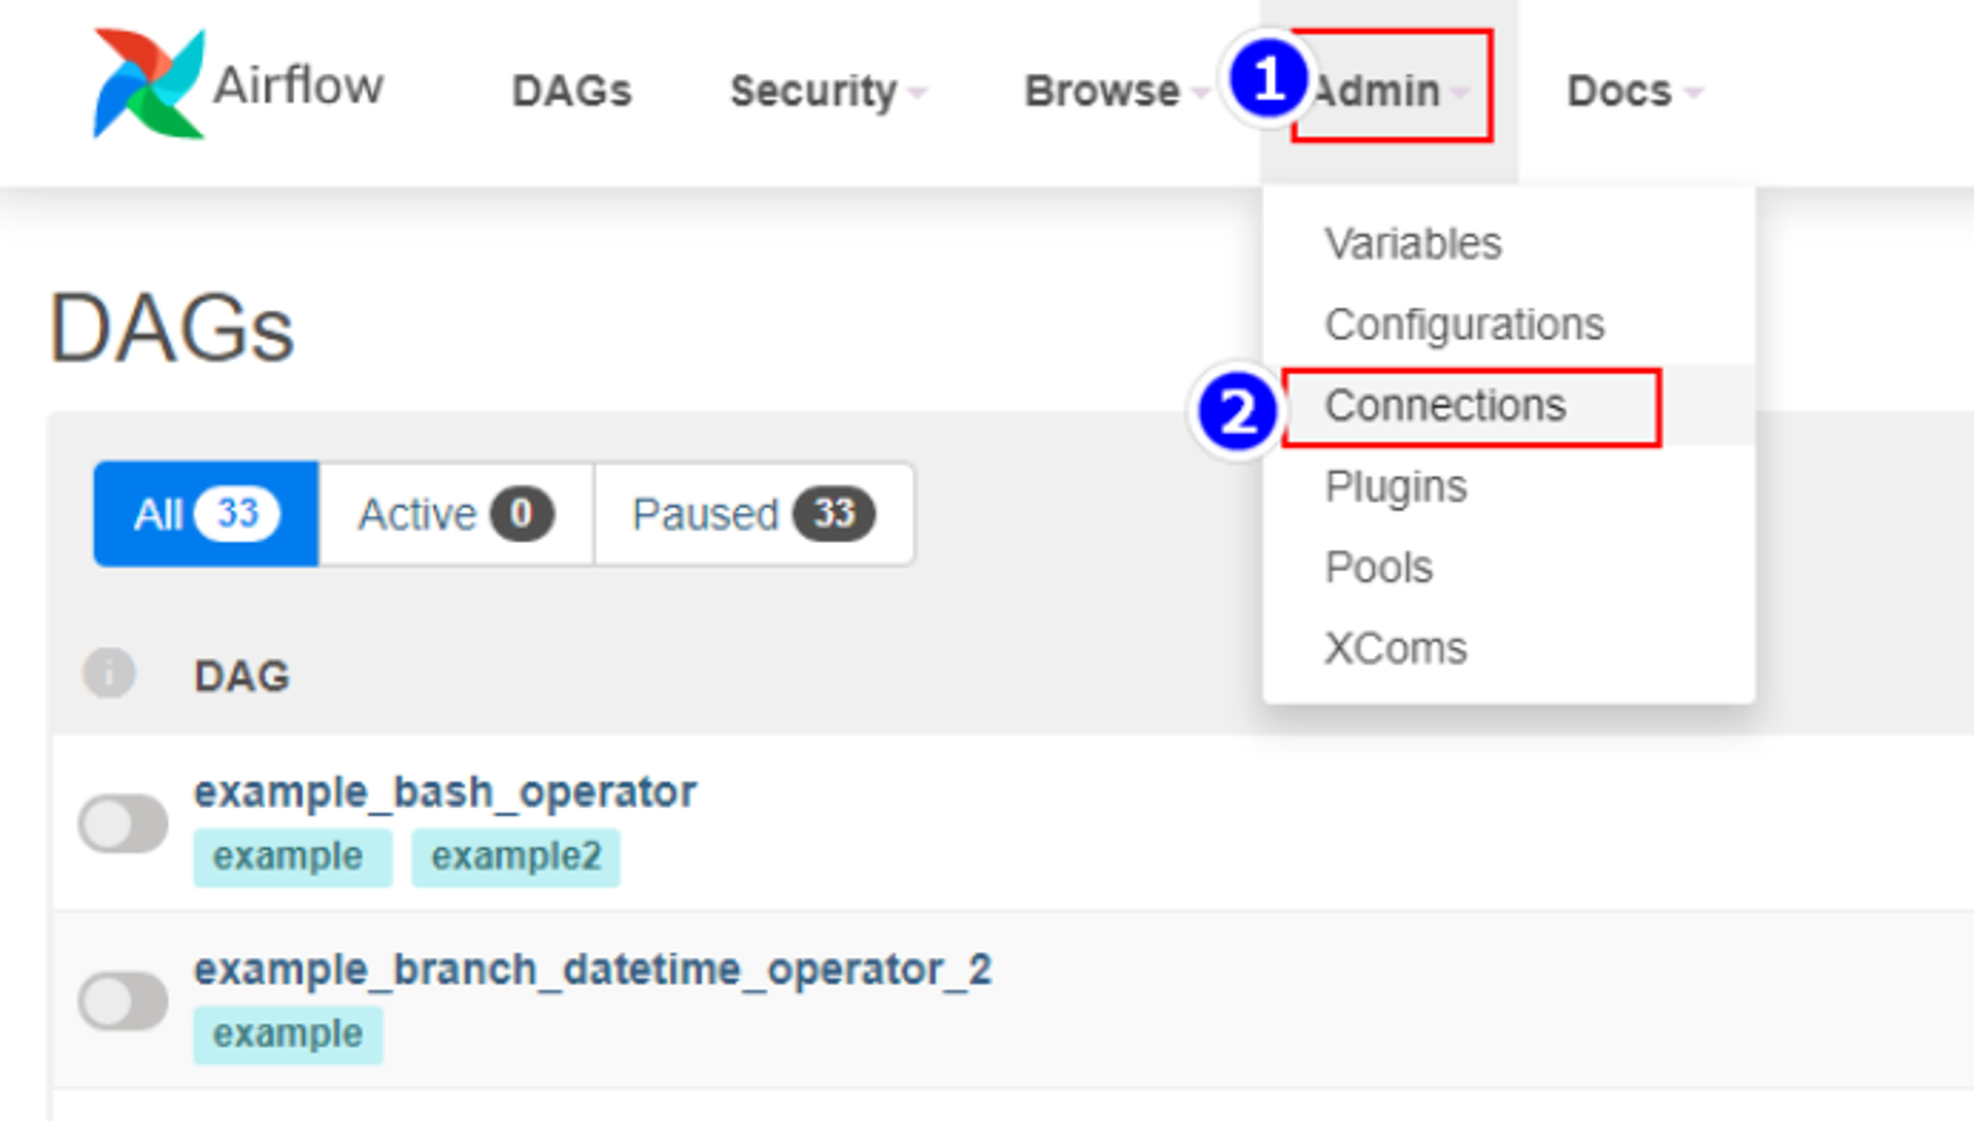Choose Variables in the Admin menu

pos(1412,244)
